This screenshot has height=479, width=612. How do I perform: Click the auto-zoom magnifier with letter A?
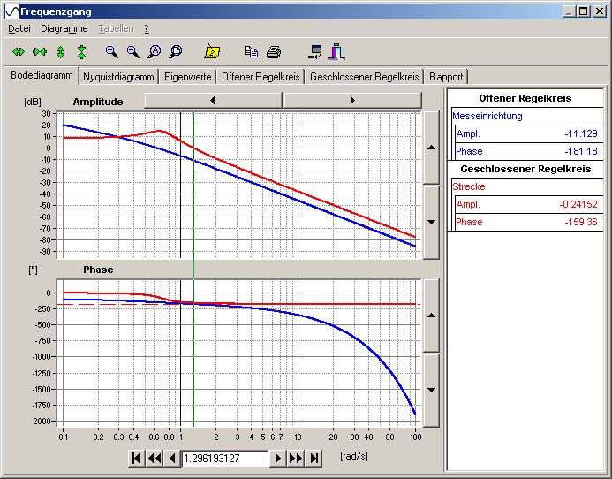point(155,51)
